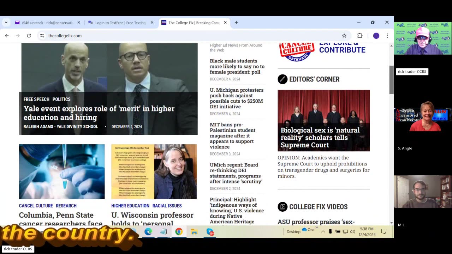The image size is (452, 254).
Task: Open the tab search dropdown arrow
Action: [x=6, y=22]
